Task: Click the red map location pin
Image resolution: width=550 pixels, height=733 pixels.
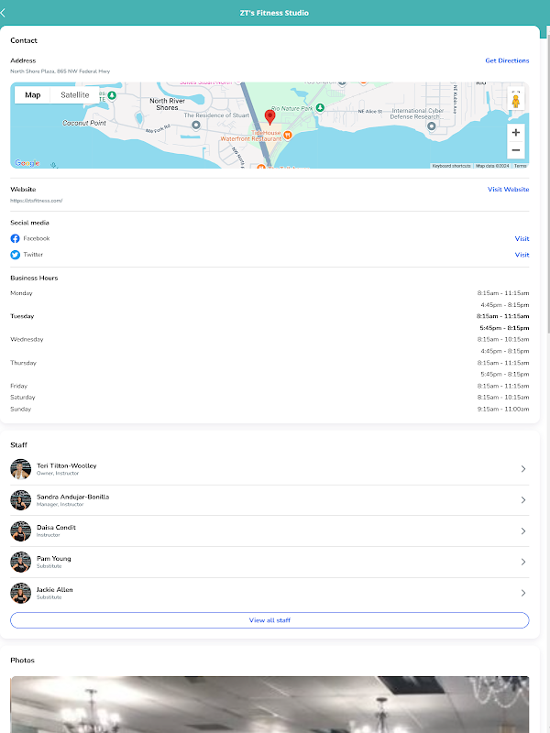Action: coord(269,116)
